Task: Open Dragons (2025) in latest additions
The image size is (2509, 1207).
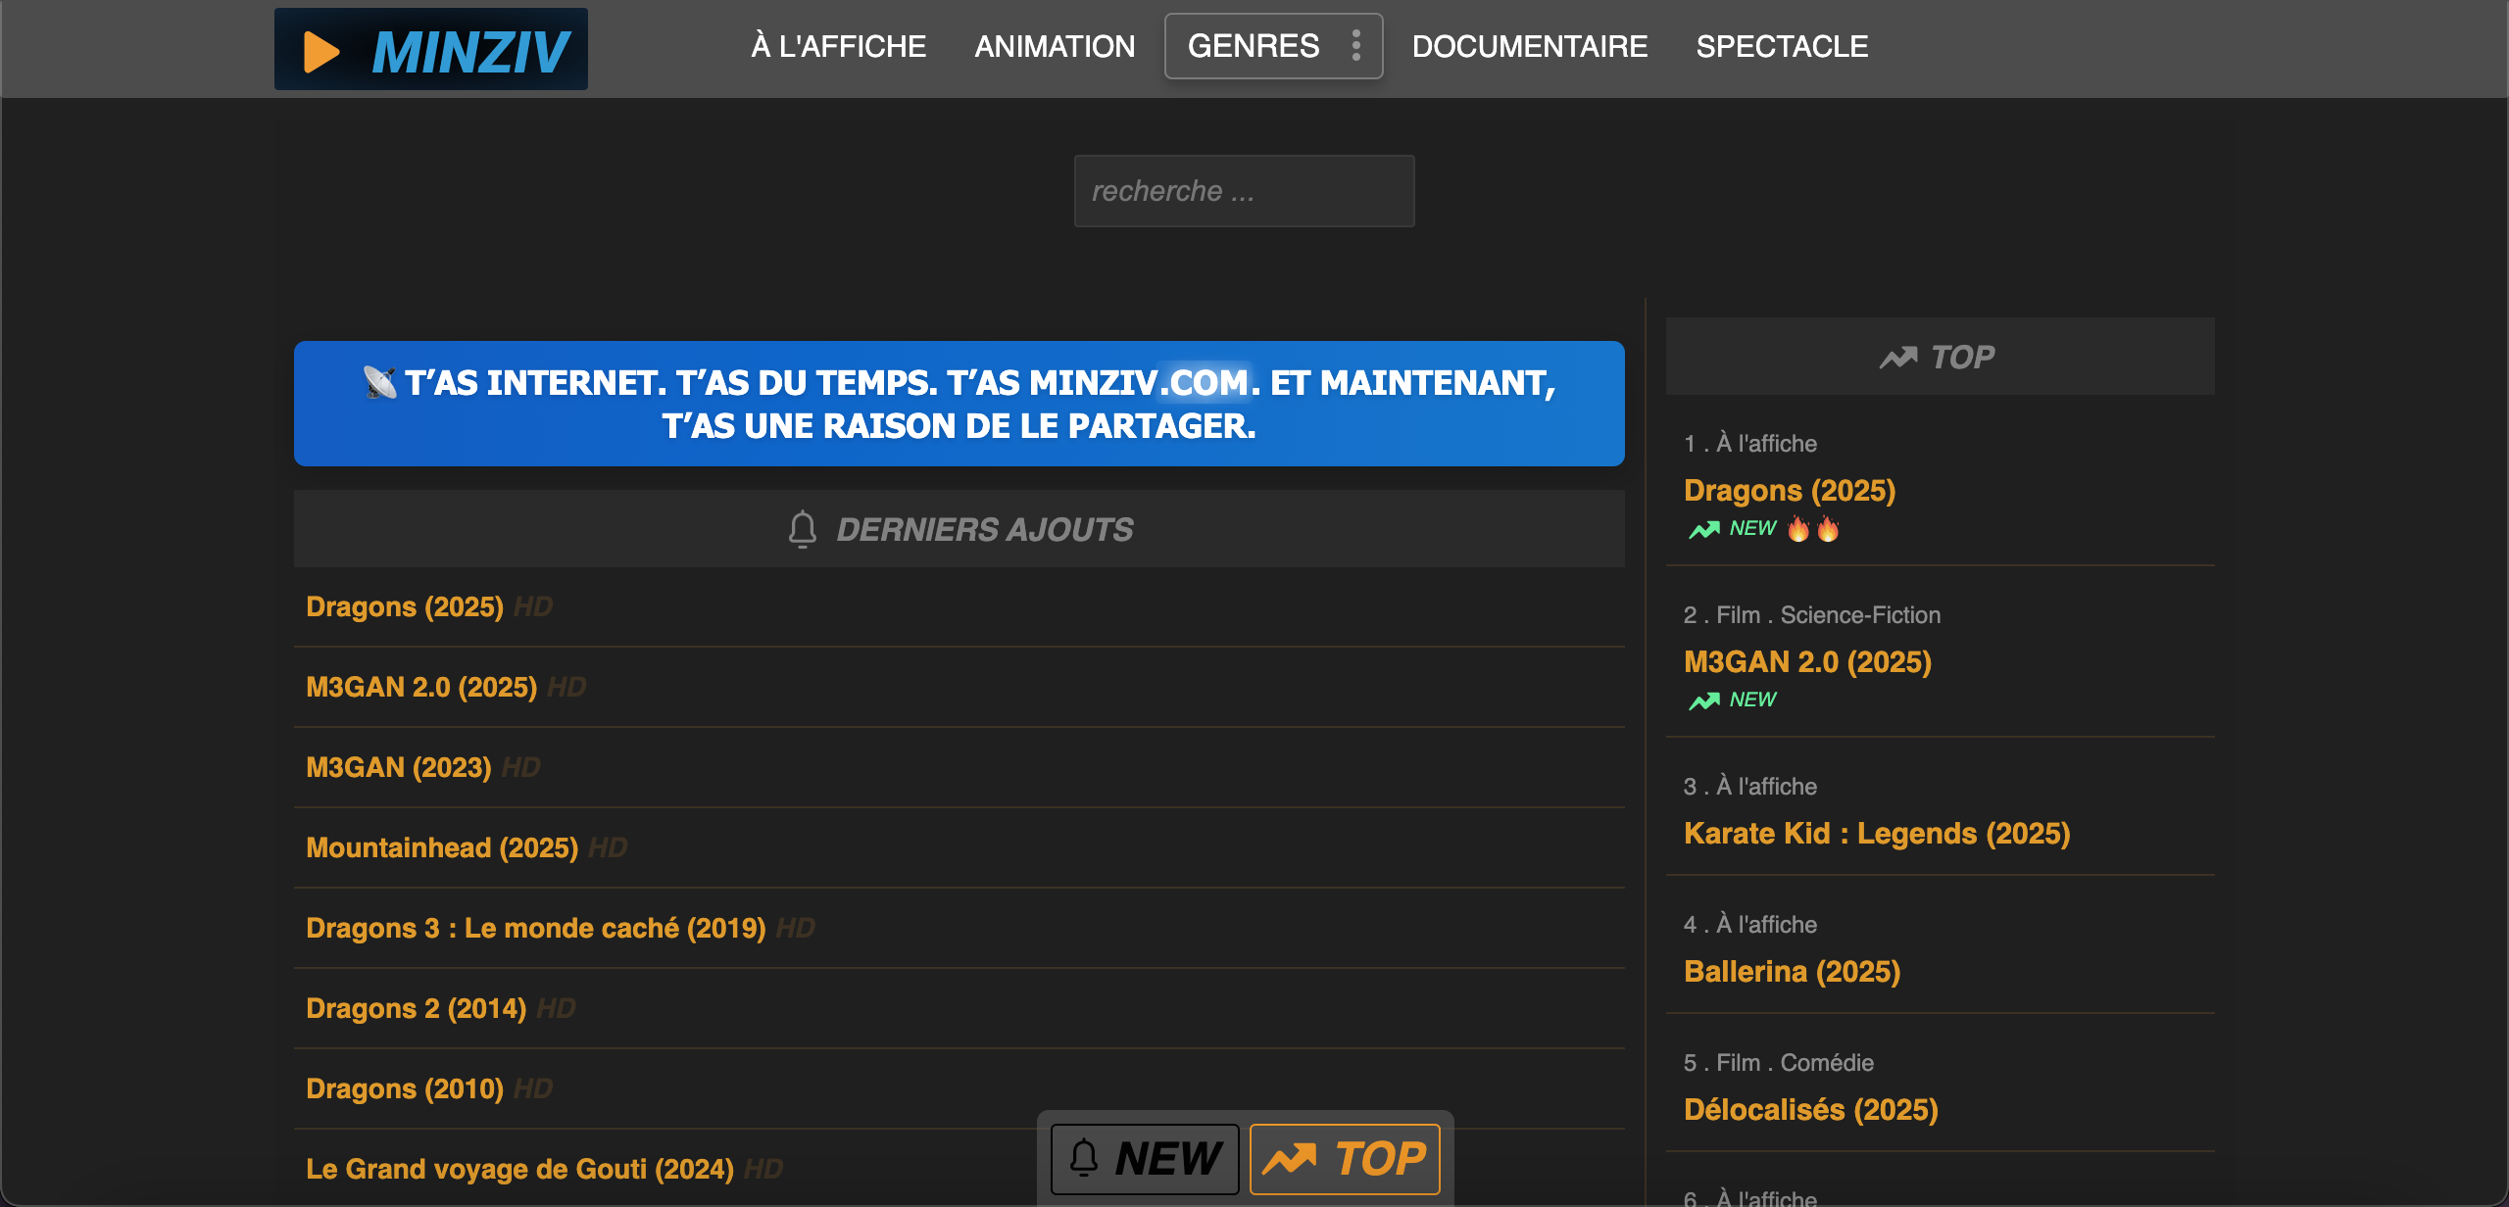Action: (x=405, y=607)
